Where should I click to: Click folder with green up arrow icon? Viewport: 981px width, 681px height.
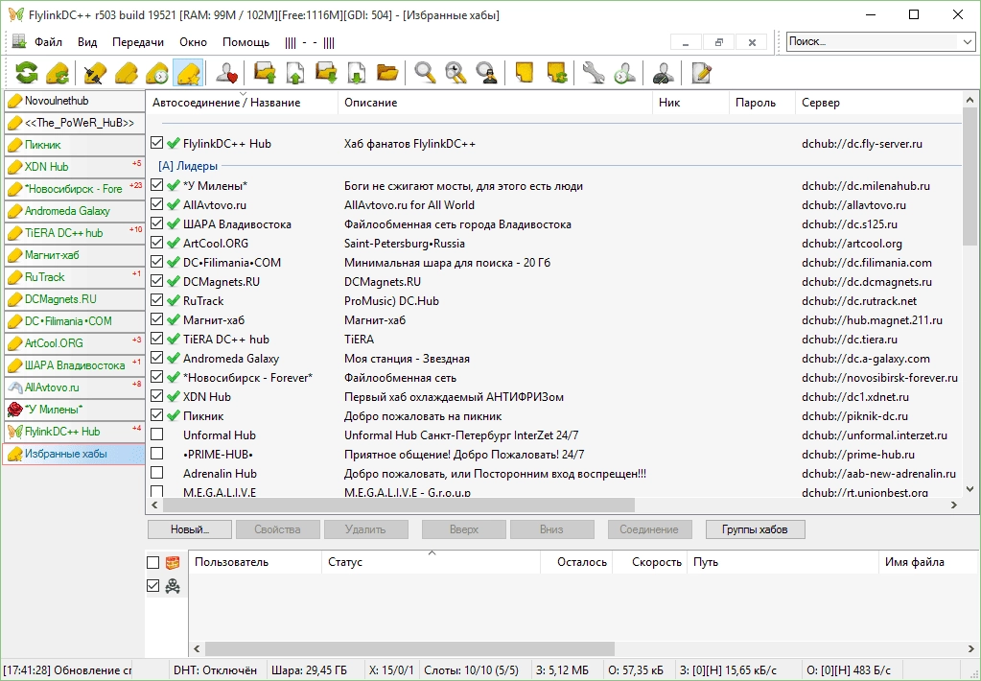point(265,73)
